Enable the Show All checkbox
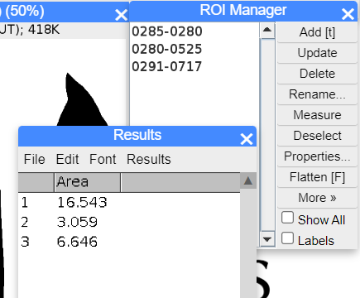 click(x=287, y=218)
